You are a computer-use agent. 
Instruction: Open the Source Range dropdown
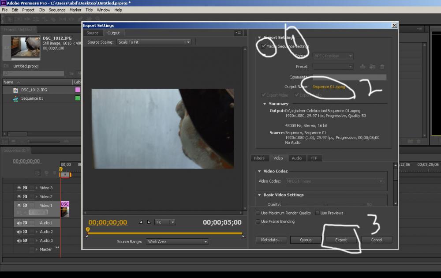pos(177,242)
